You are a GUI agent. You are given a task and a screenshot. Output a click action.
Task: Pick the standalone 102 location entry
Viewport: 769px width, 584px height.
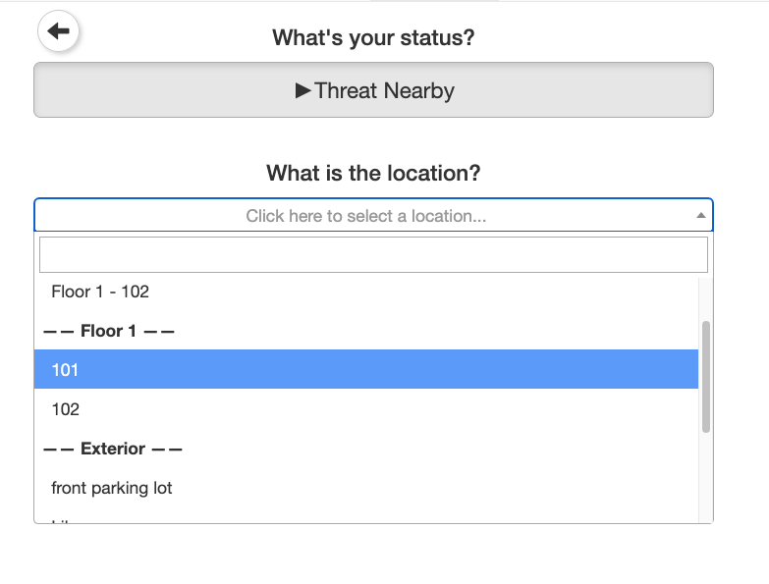click(x=66, y=409)
